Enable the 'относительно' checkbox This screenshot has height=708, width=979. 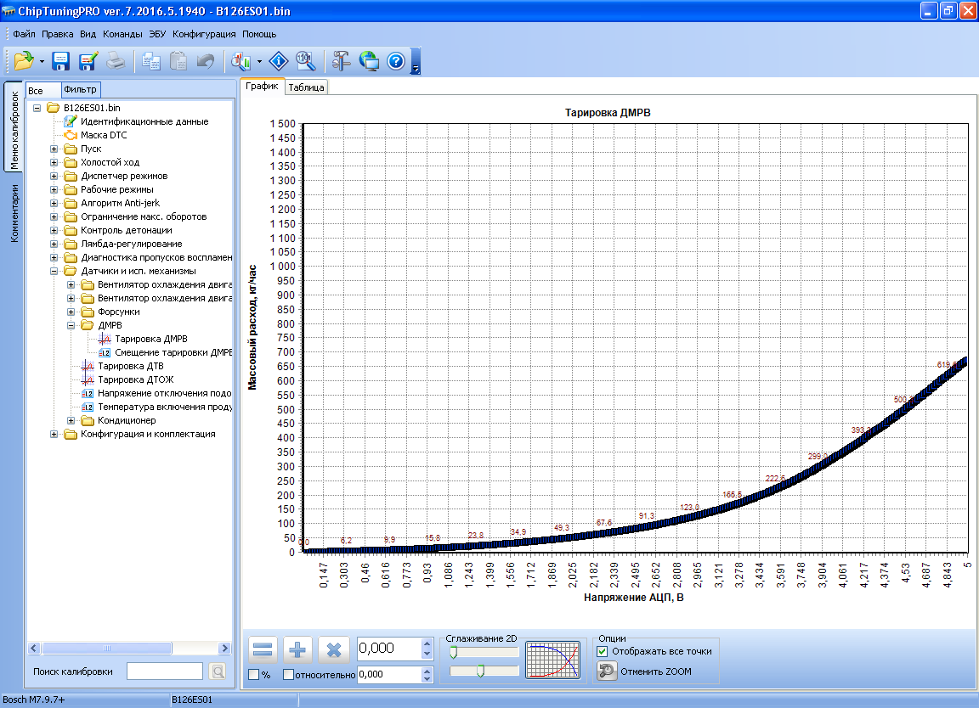tap(288, 675)
